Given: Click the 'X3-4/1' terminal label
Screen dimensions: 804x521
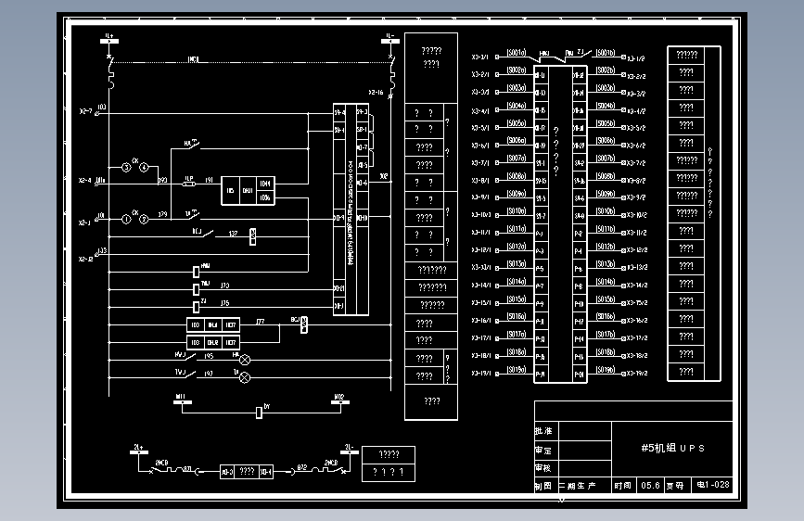Looking at the screenshot, I should 480,110.
